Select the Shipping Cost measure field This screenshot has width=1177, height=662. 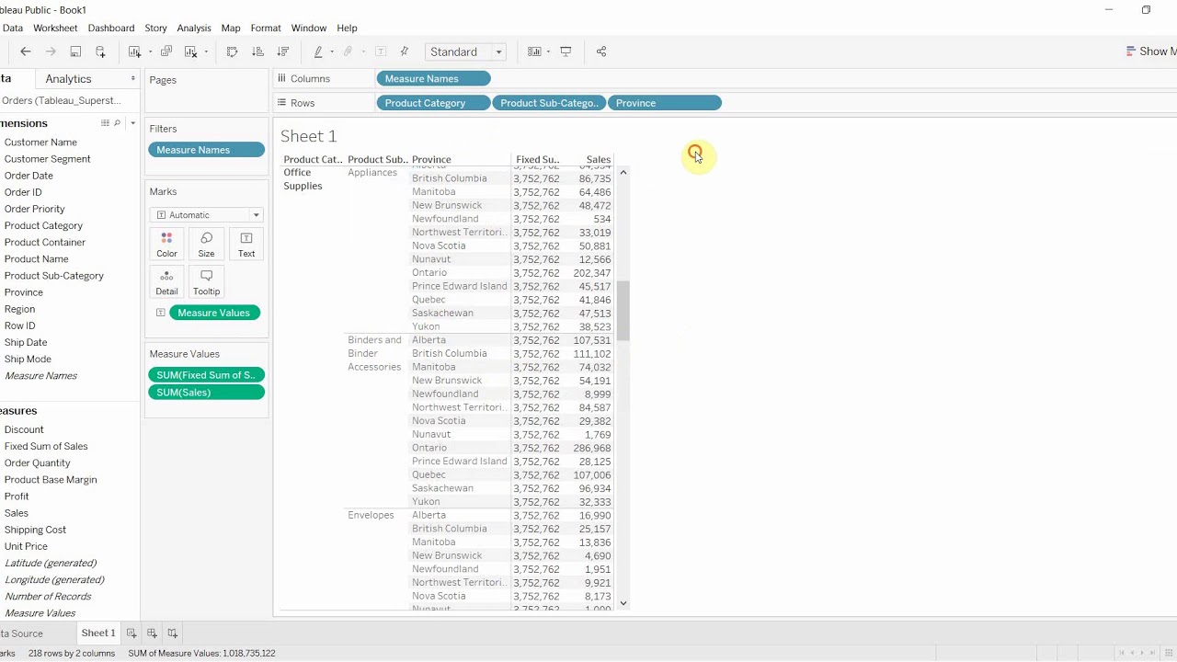click(35, 530)
